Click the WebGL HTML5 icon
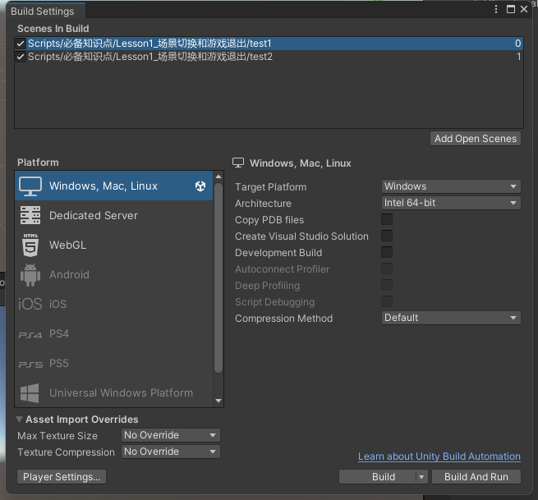Screen dimensions: 538x500 coord(30,245)
